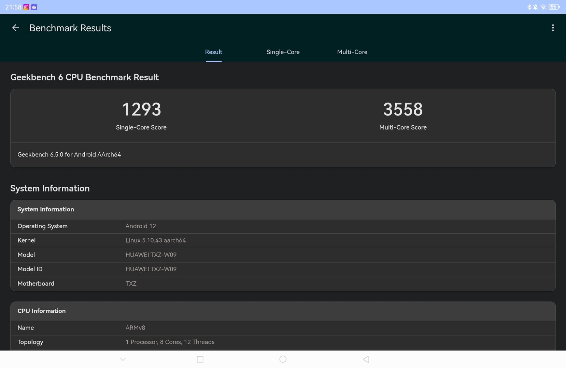Tap the Model row label
This screenshot has width=566, height=368.
click(26, 255)
